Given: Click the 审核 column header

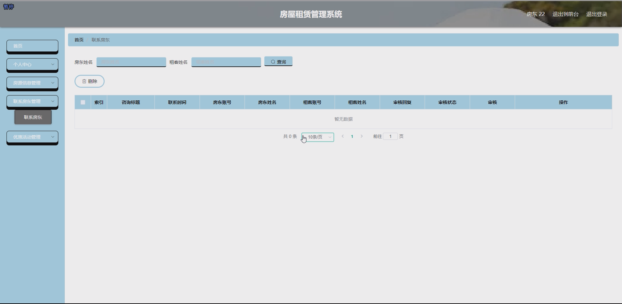Looking at the screenshot, I should point(492,102).
